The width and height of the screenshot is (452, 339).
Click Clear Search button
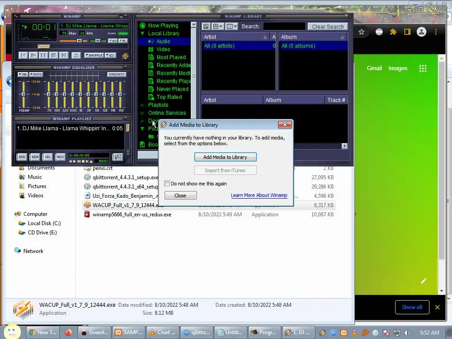pos(328,26)
